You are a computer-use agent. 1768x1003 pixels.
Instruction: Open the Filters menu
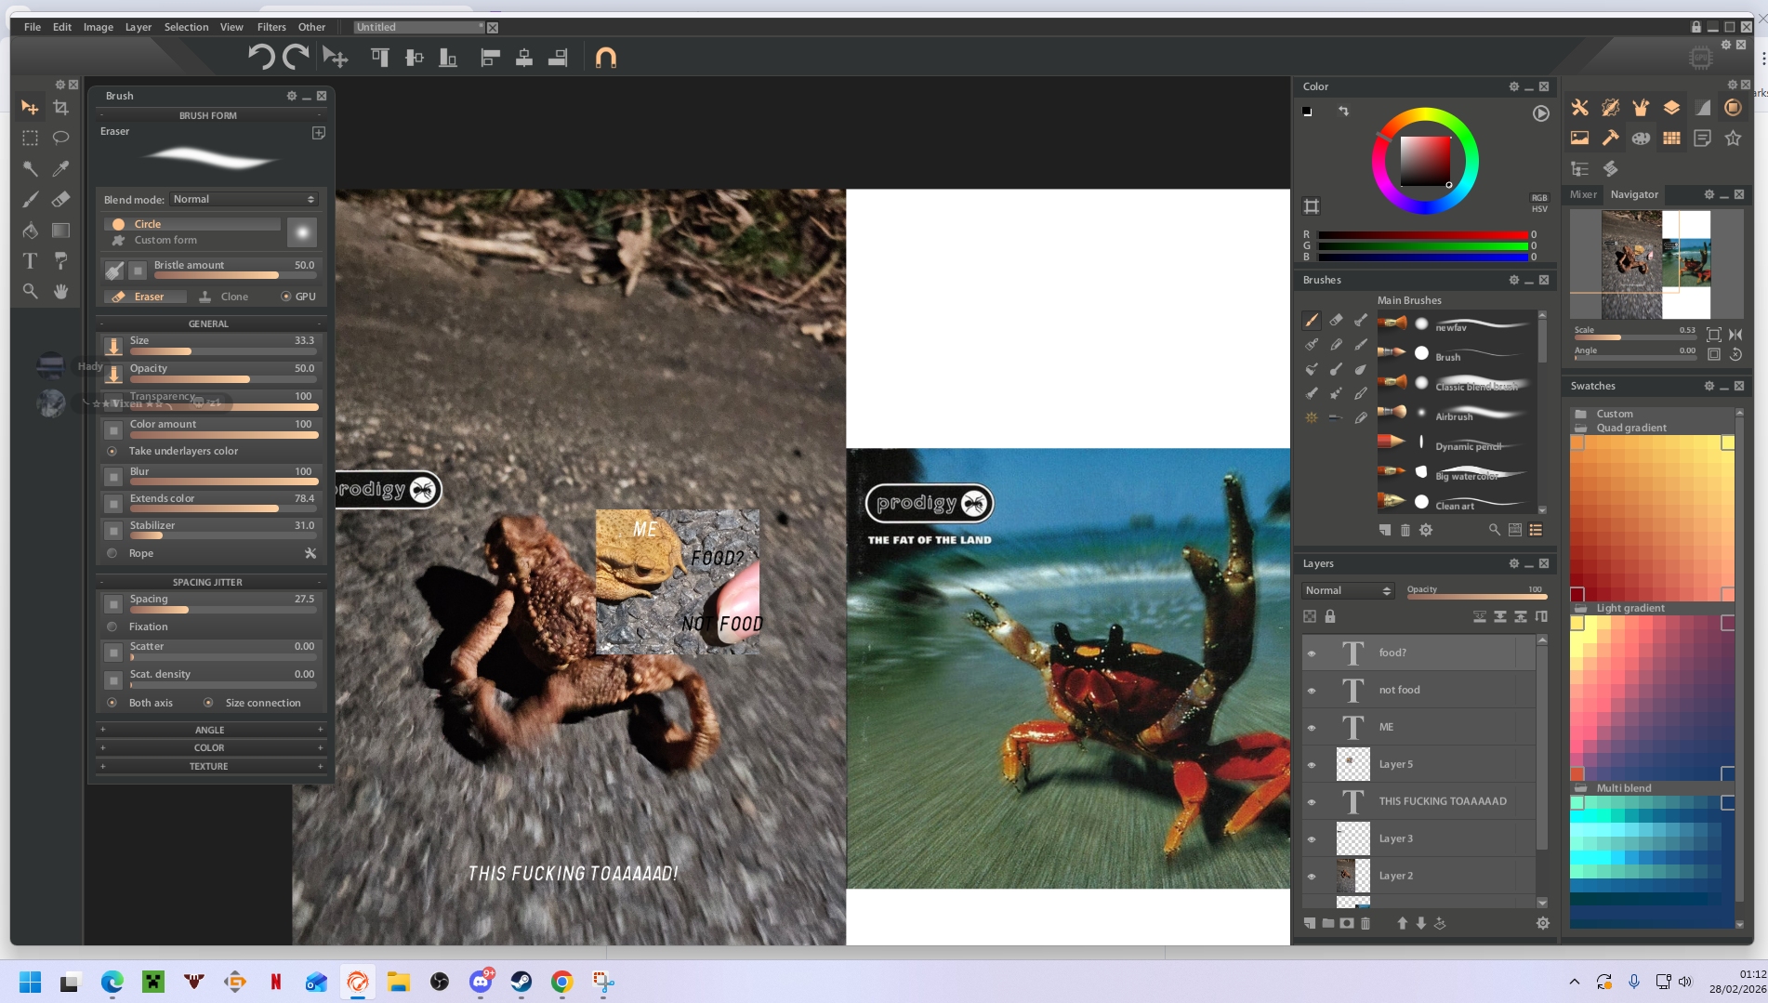pyautogui.click(x=271, y=27)
